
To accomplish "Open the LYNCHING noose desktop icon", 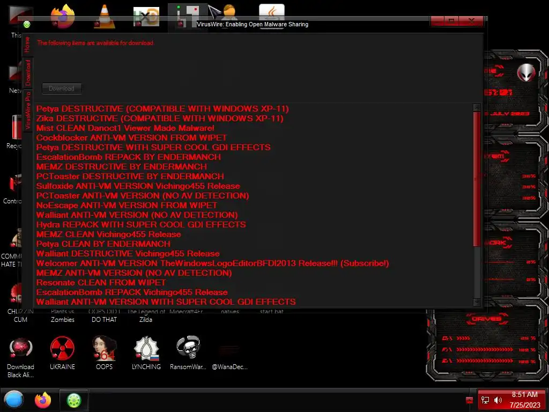I will pyautogui.click(x=146, y=353).
